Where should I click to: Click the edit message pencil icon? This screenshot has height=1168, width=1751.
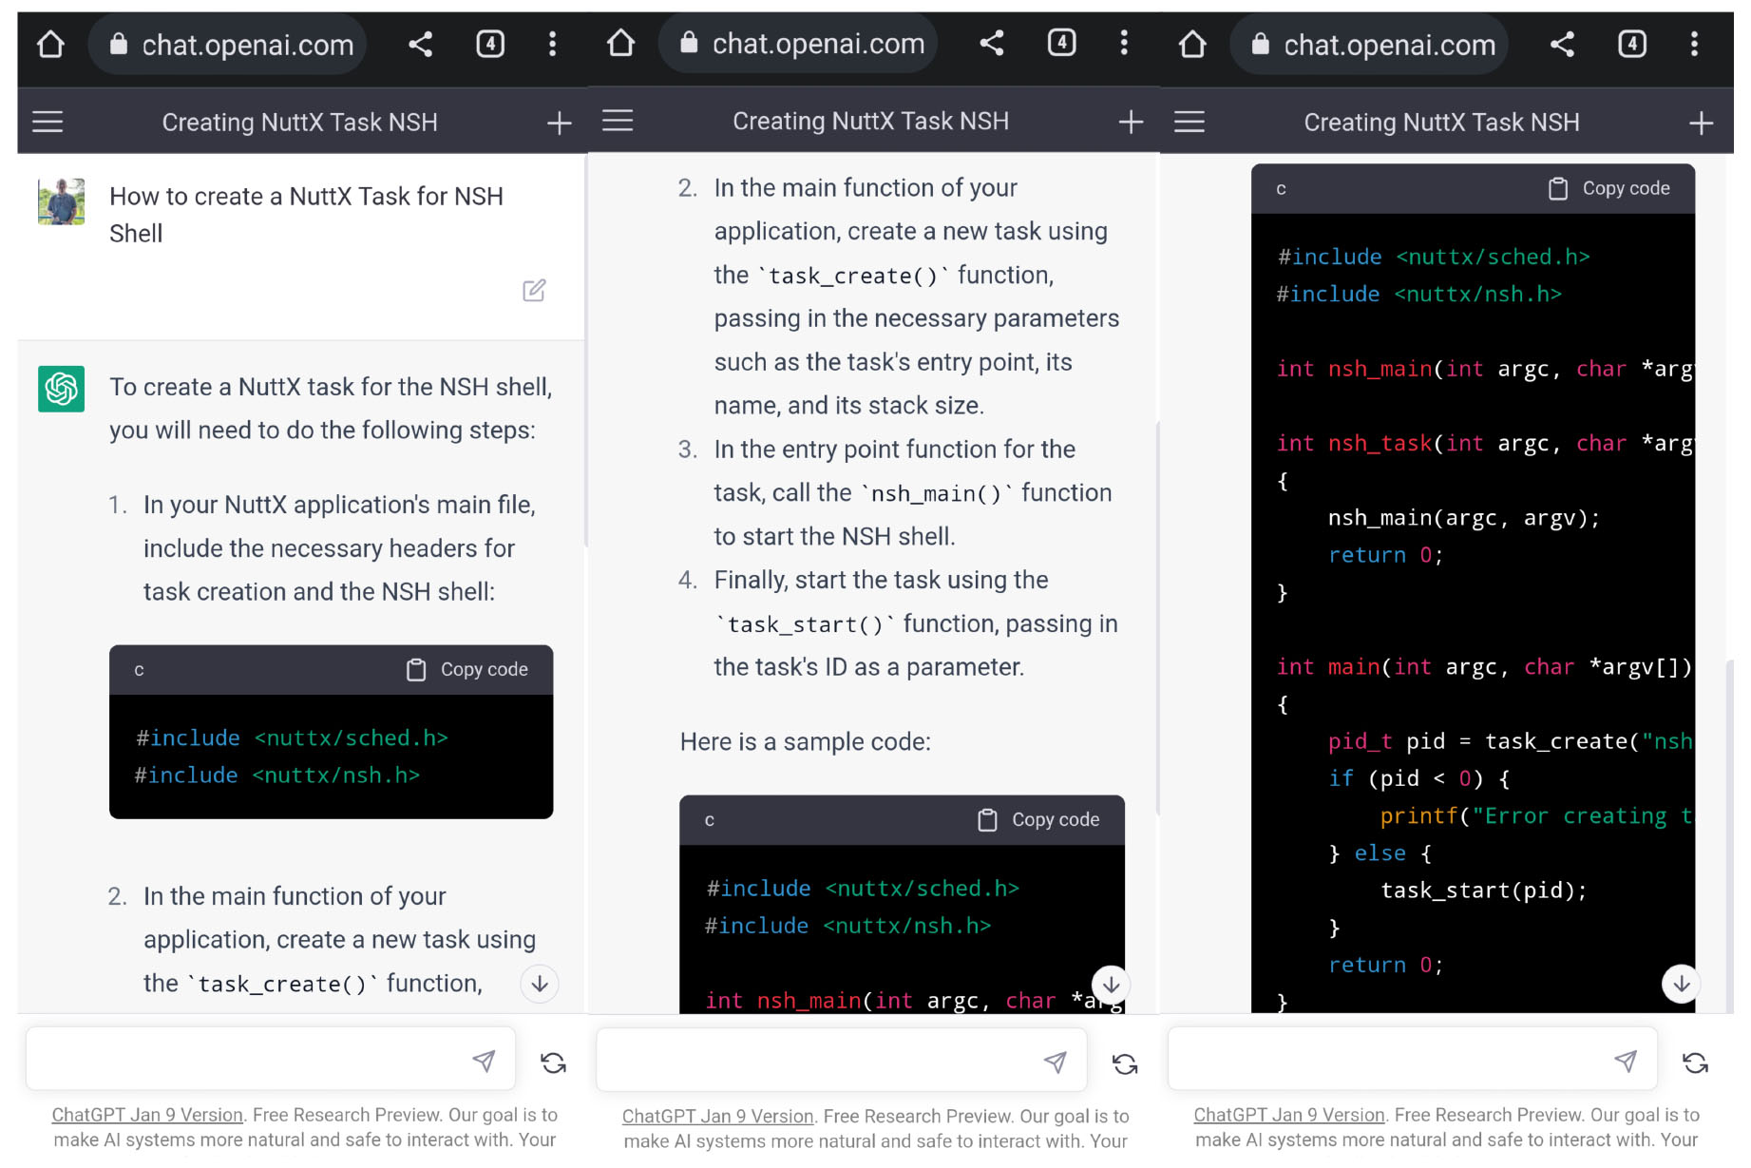(x=534, y=290)
